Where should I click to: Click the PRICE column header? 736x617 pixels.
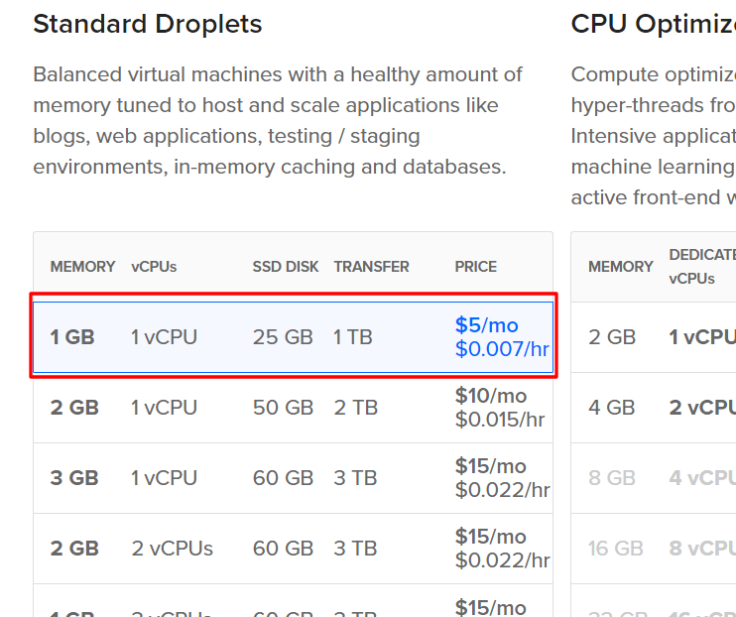(475, 267)
